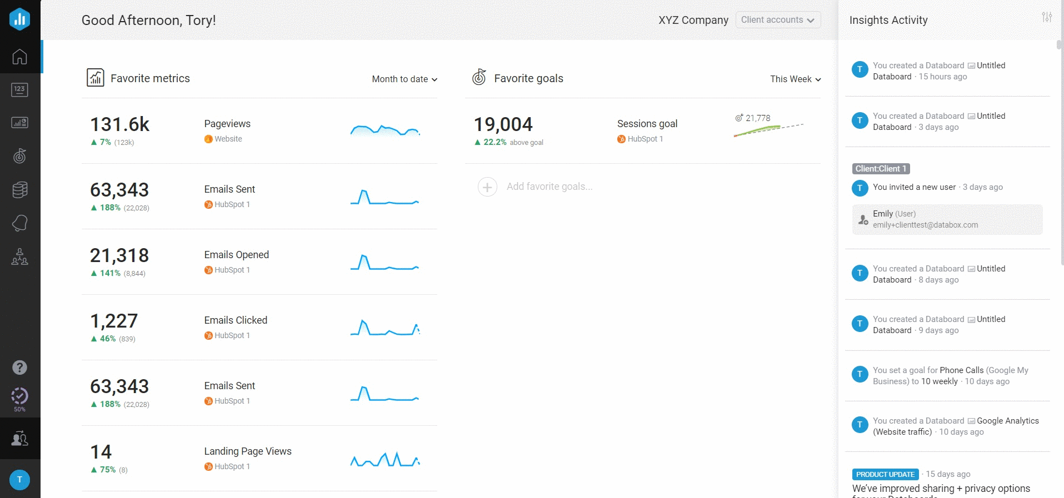Click the Add favorite goals plus button
Viewport: 1064px width, 498px height.
(x=487, y=187)
